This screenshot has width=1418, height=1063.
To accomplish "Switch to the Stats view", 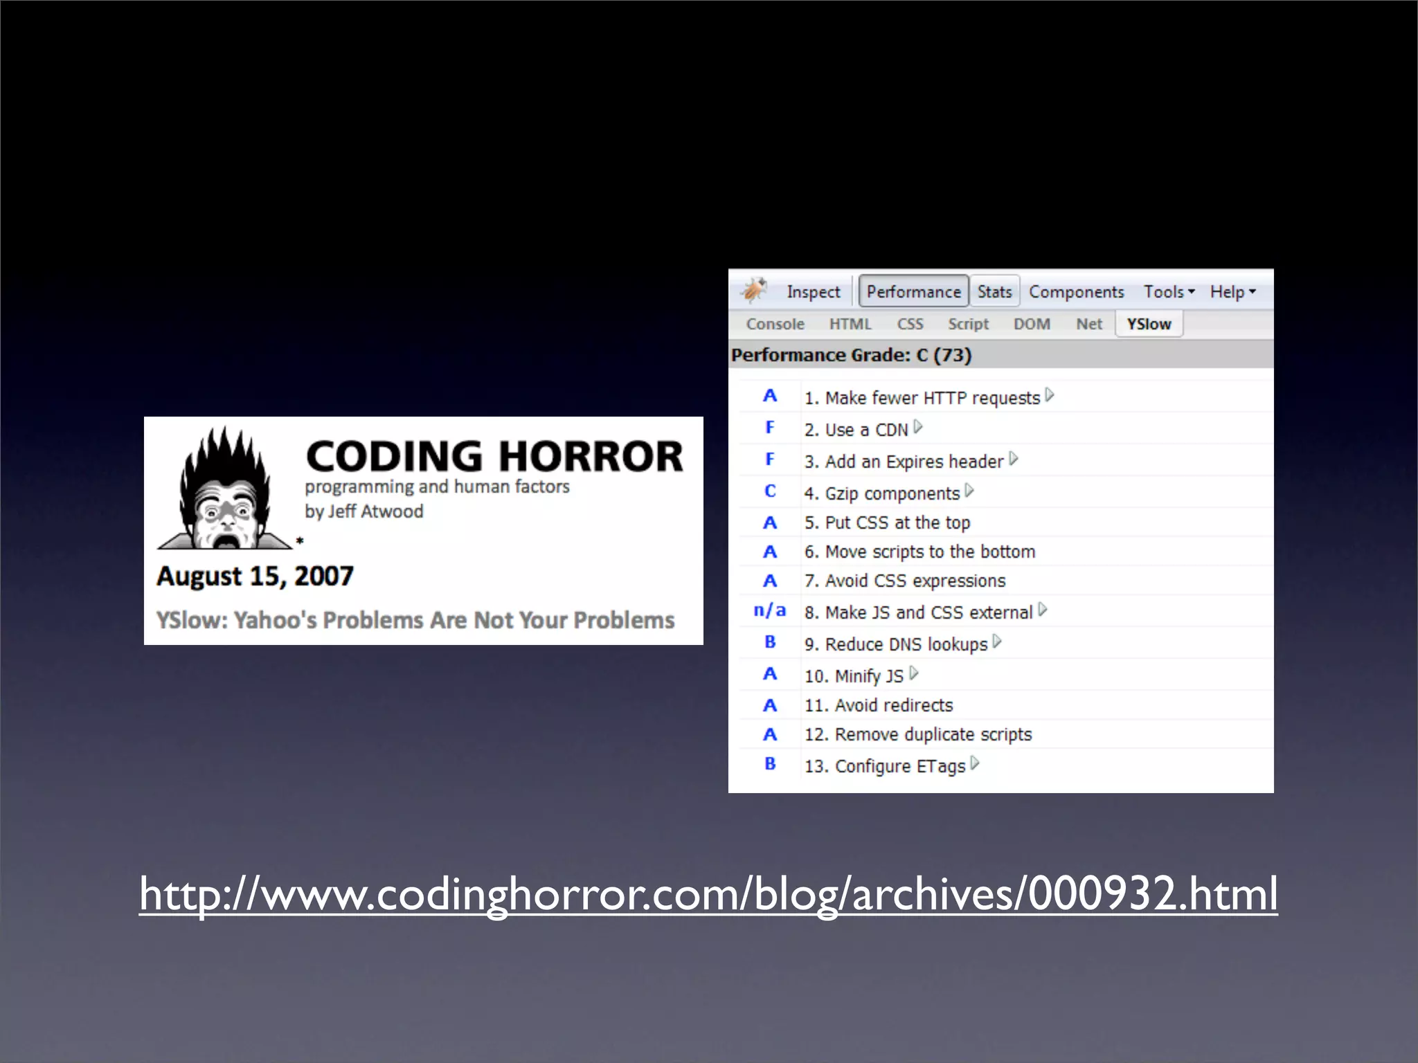I will pyautogui.click(x=994, y=292).
